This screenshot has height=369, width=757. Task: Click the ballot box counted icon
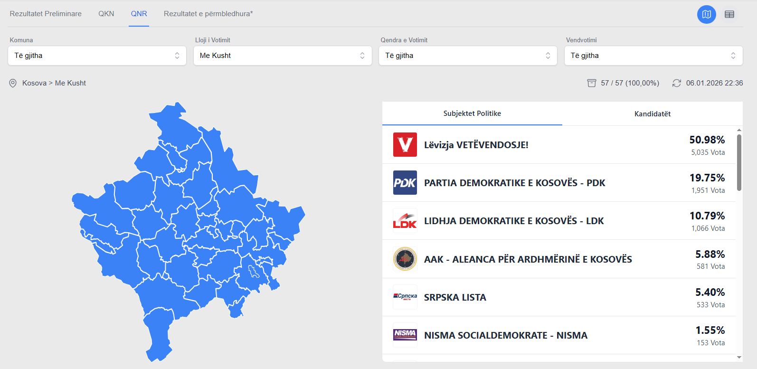[591, 83]
